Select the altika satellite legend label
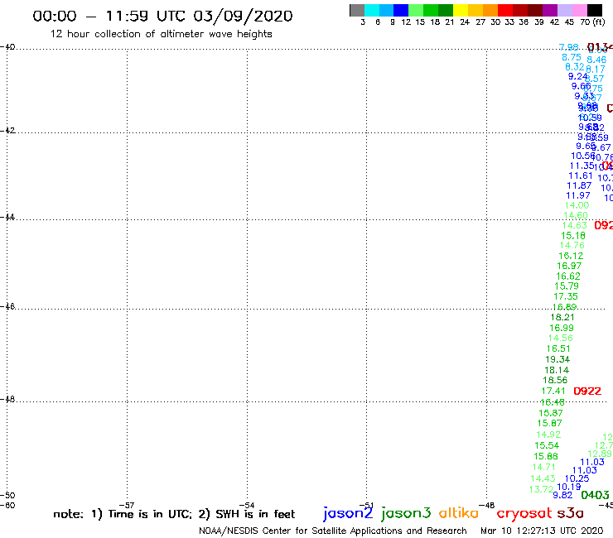The width and height of the screenshot is (613, 538). pos(459,513)
